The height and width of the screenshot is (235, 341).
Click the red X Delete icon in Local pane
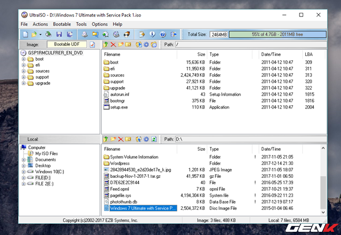tap(121, 139)
